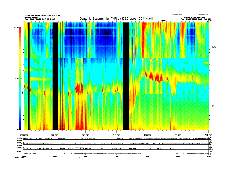The image size is (225, 174).
Task: Click the vertical rainbow color scale bar
Action: click(x=20, y=78)
